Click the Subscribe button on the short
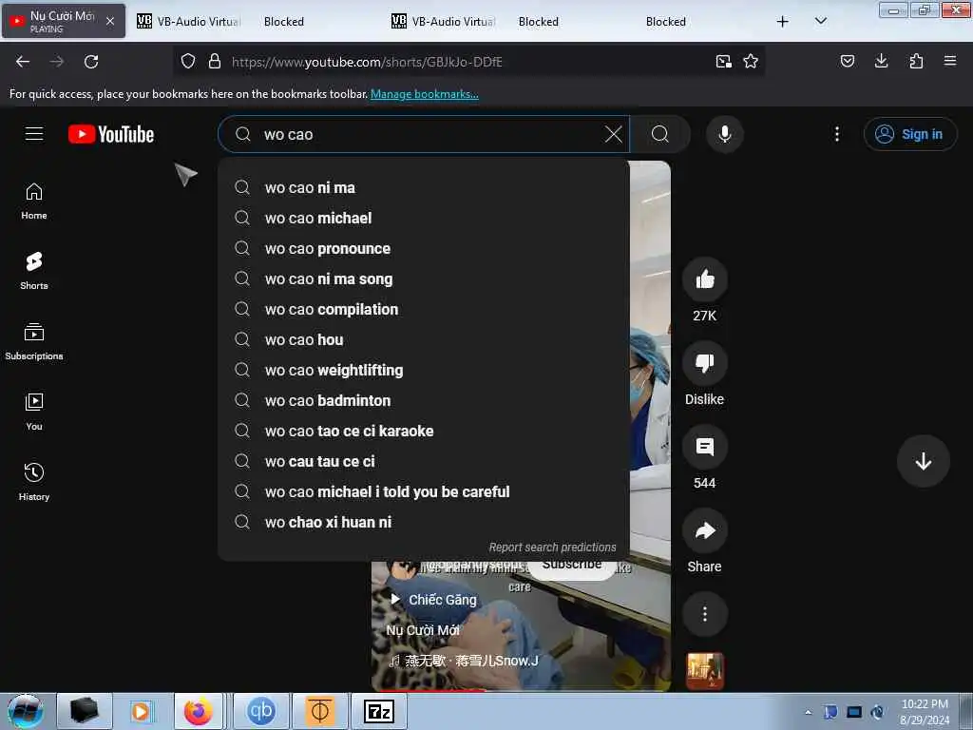Screen dimensions: 973x730 pos(571,569)
